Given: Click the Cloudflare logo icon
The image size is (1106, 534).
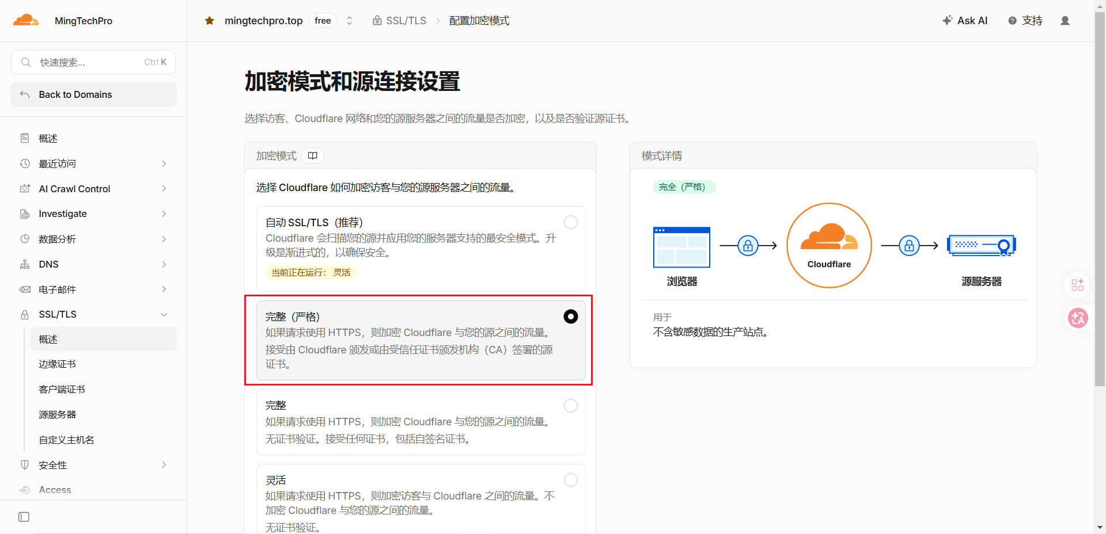Looking at the screenshot, I should [x=26, y=20].
